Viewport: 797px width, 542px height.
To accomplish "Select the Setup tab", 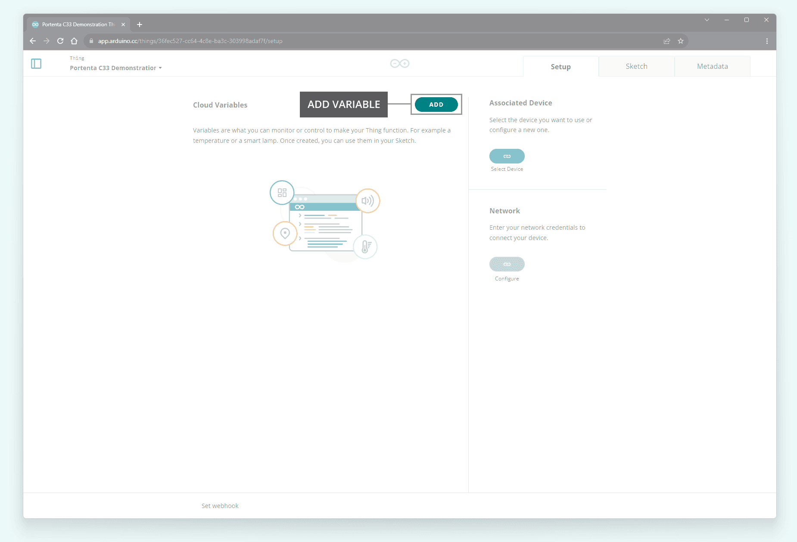I will click(560, 67).
